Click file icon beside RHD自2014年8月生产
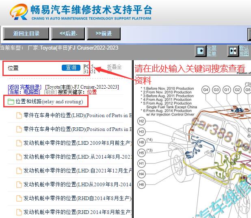This screenshot has width=251, height=218. point(19,198)
